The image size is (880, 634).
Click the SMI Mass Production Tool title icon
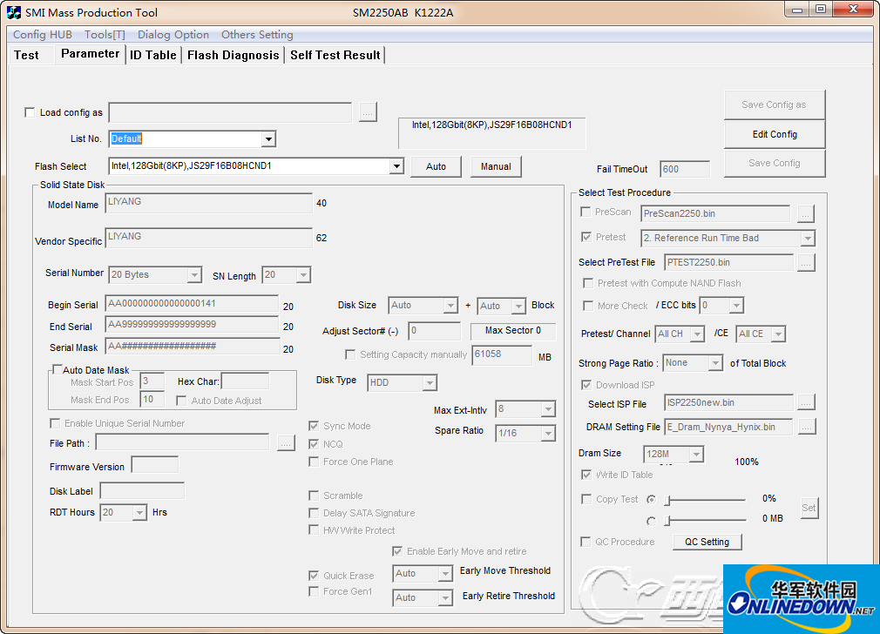(14, 12)
